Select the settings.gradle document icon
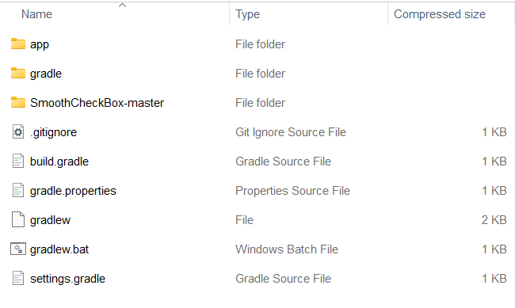 click(18, 278)
